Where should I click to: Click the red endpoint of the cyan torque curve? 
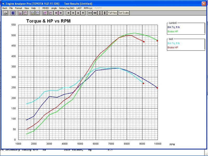click(144, 83)
